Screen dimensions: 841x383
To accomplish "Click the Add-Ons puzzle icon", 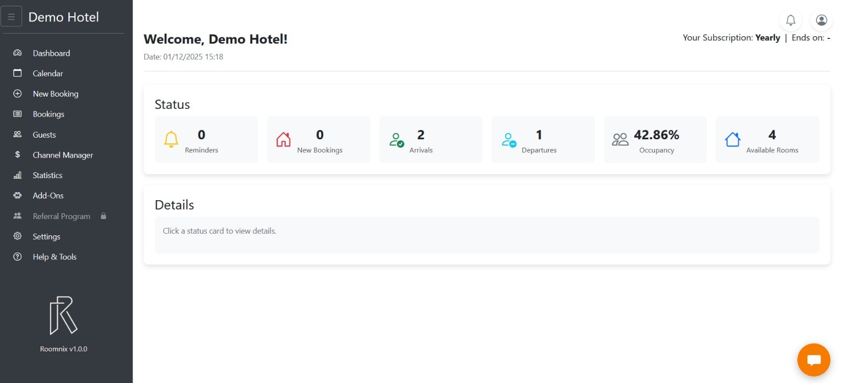I will coord(17,195).
